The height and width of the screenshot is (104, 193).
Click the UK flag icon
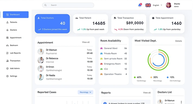(x=148, y=5)
